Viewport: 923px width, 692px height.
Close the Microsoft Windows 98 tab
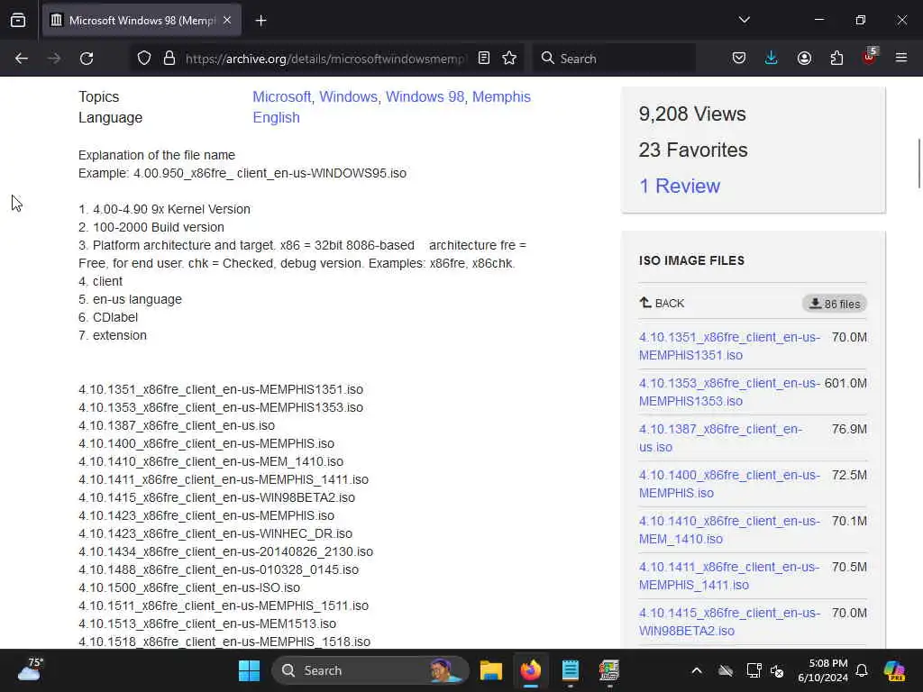[227, 21]
